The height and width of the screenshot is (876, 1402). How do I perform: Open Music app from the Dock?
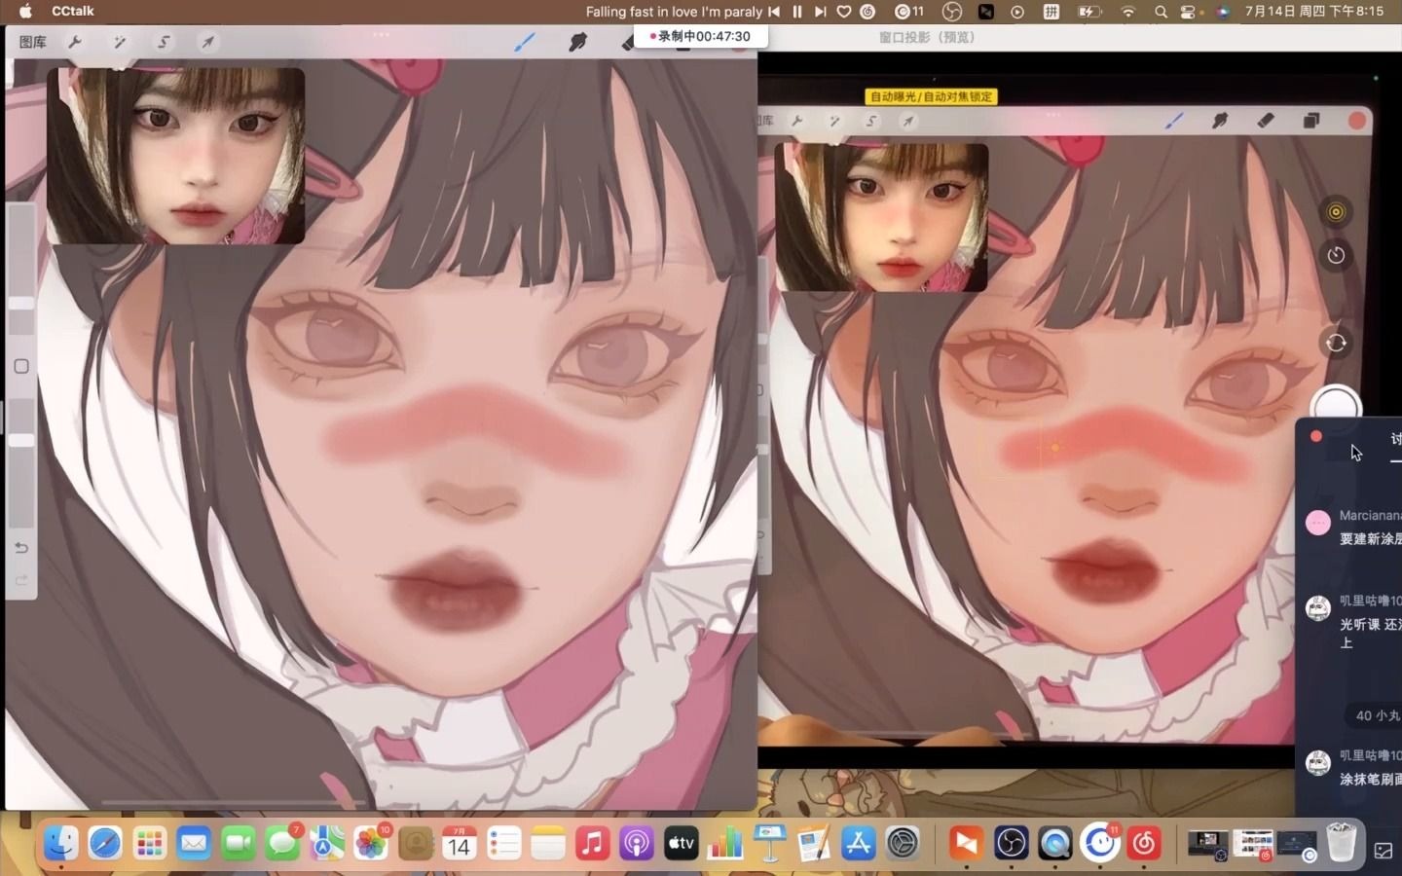[x=592, y=843]
